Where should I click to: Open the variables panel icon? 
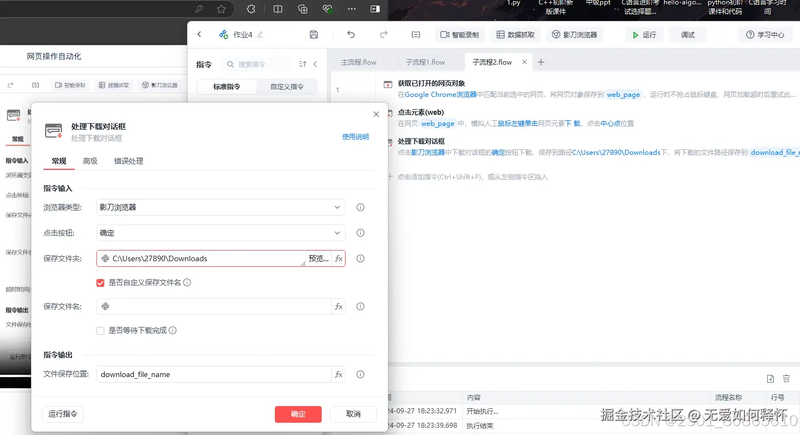click(415, 34)
